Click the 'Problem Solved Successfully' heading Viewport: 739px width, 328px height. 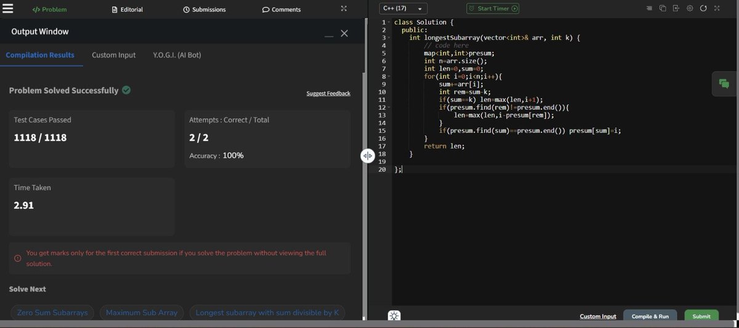64,91
